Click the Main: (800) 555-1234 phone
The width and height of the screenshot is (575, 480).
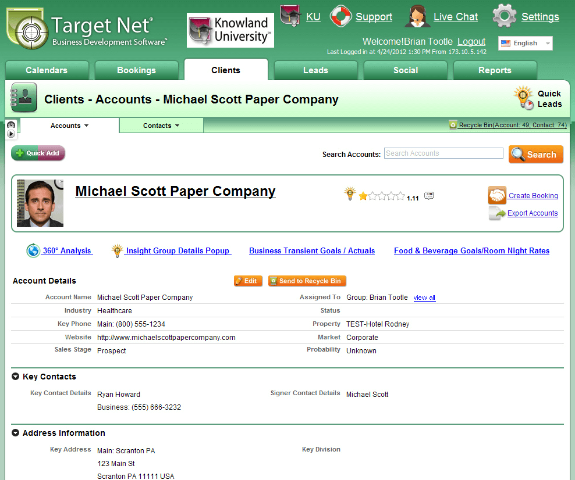coord(131,324)
